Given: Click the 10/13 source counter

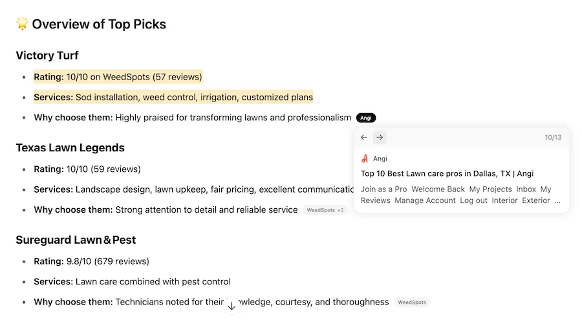Looking at the screenshot, I should click(553, 137).
